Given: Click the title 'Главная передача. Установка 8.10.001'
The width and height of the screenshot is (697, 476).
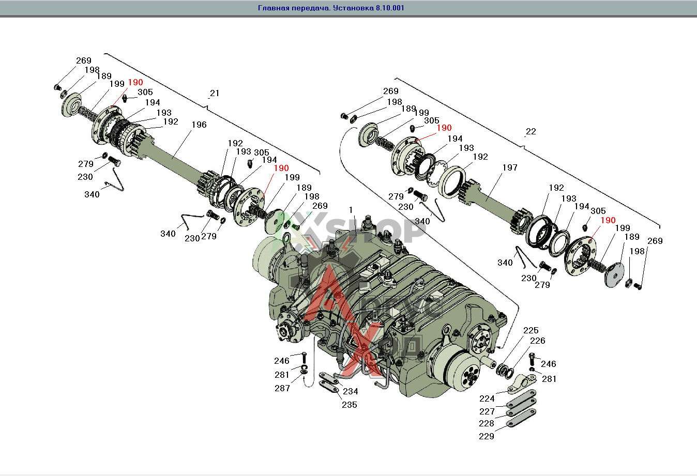Looking at the screenshot, I should (x=331, y=8).
